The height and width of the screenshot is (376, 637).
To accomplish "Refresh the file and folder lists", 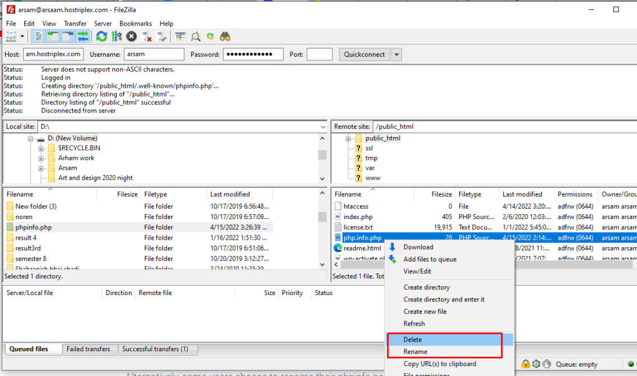I will click(101, 36).
